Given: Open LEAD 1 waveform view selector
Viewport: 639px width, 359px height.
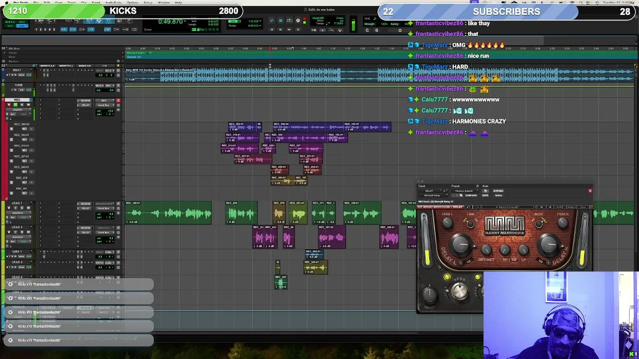Looking at the screenshot, I should pos(18,213).
